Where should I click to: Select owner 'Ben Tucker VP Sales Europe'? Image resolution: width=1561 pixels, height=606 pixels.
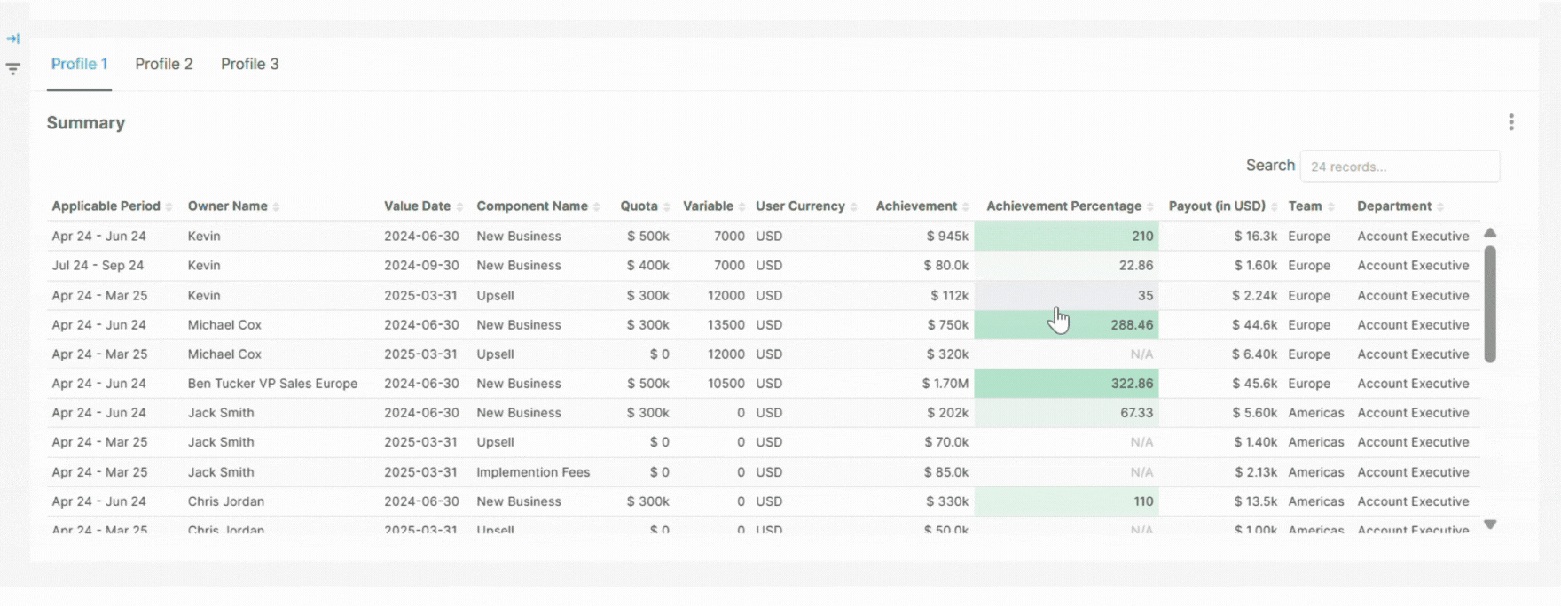[272, 383]
